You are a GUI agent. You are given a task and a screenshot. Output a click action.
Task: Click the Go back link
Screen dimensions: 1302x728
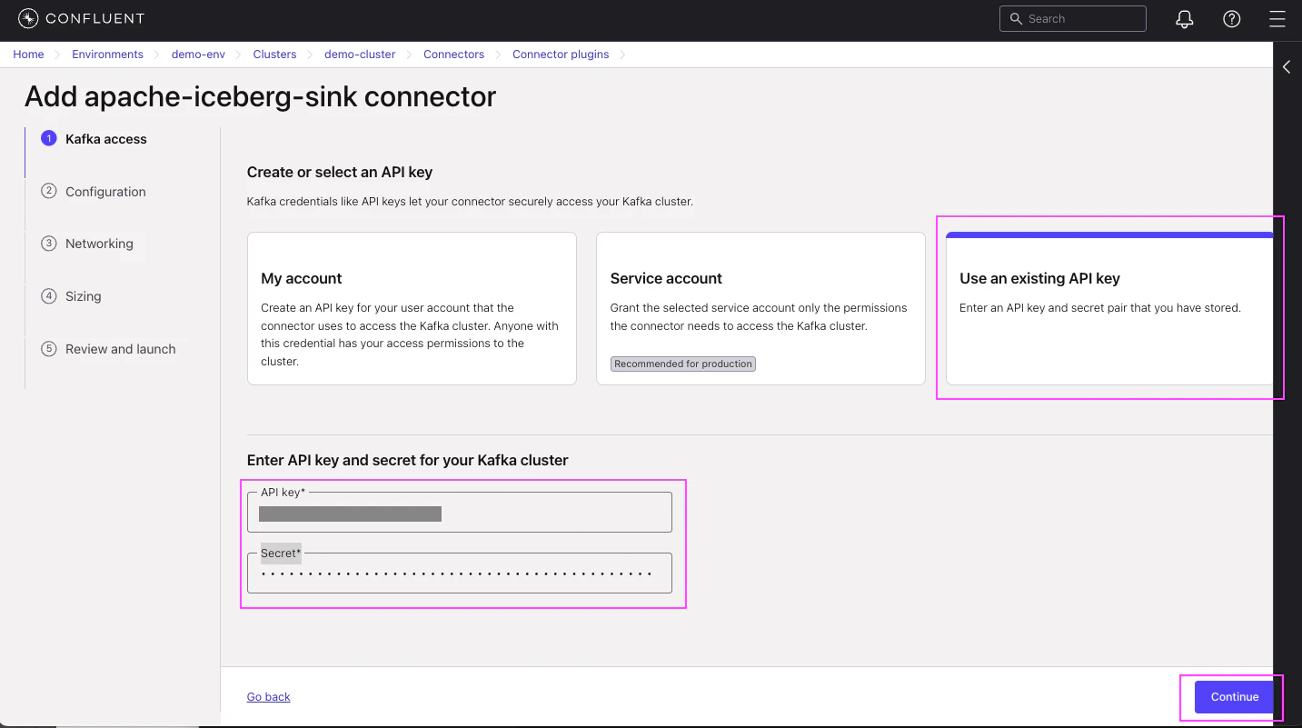pos(269,697)
